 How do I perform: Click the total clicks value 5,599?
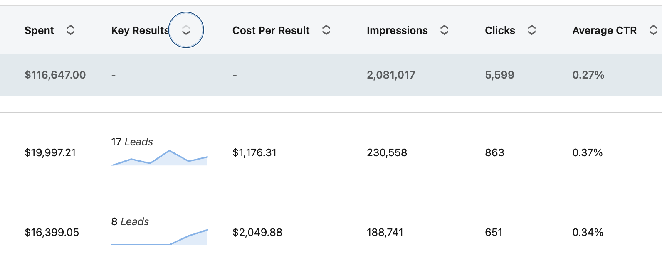tap(499, 75)
